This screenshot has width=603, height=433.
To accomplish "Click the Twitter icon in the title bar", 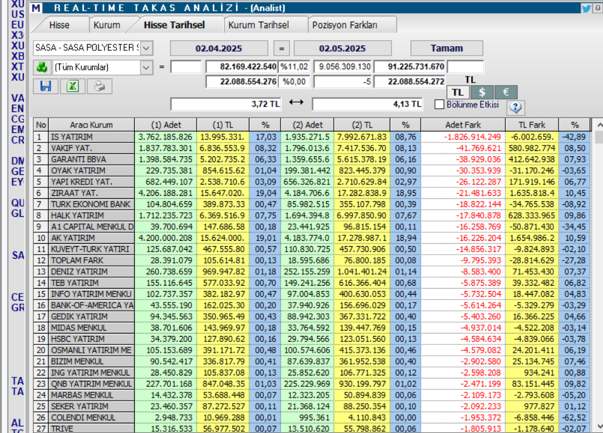I will 586,8.
